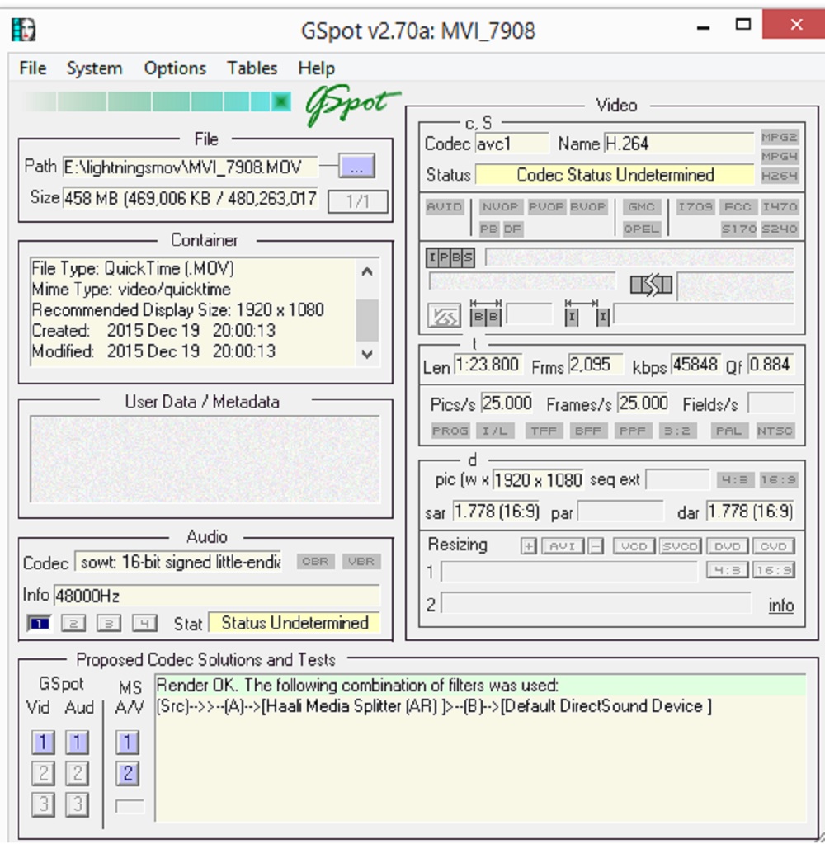Select audio stream 3 toggle
The height and width of the screenshot is (844, 825).
(x=109, y=624)
